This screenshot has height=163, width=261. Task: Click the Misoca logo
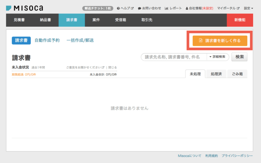click(x=24, y=8)
